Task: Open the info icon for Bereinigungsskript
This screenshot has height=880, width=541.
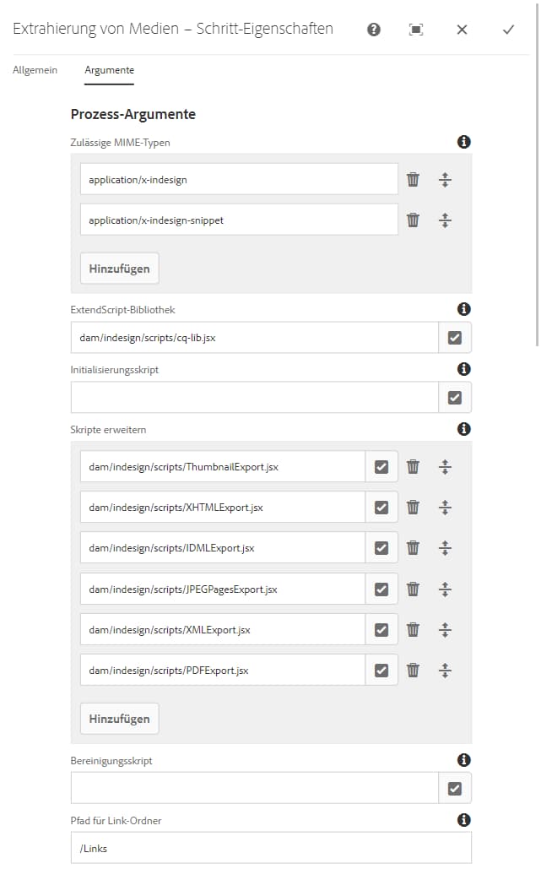Action: click(463, 760)
